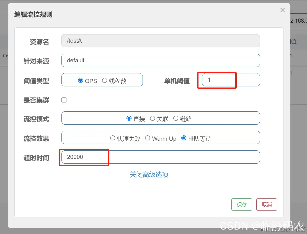This screenshot has width=307, height=234.
Task: Select the 线程数 threshold type
Action: pyautogui.click(x=104, y=81)
